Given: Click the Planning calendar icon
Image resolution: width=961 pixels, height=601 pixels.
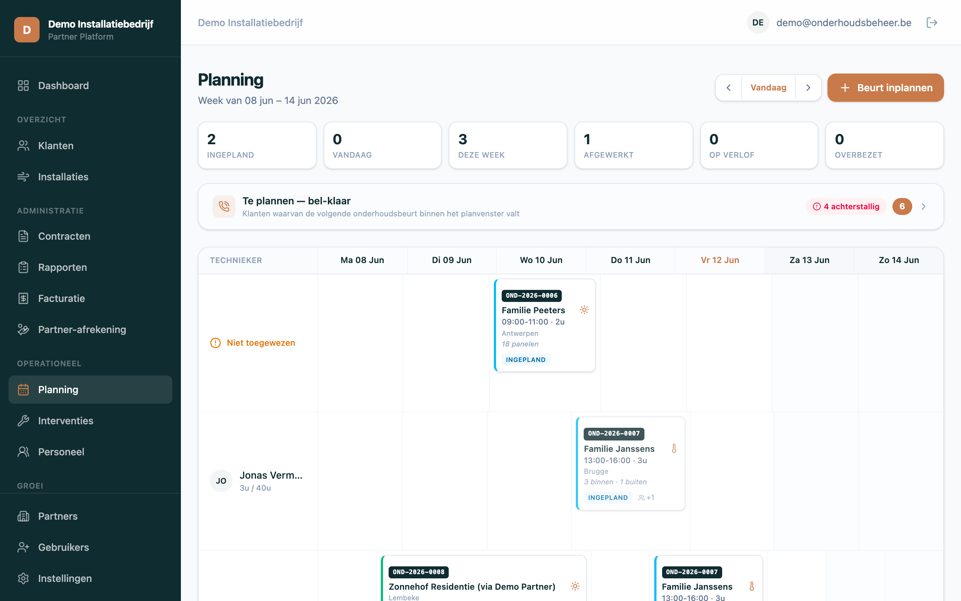Looking at the screenshot, I should [x=23, y=390].
